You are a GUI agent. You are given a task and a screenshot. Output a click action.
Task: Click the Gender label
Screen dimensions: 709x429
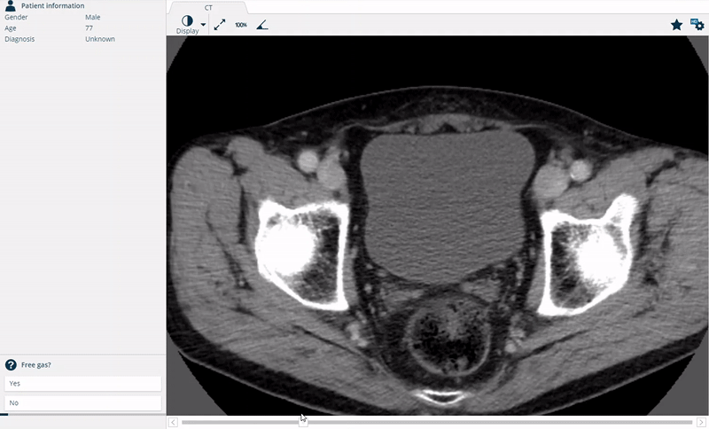coord(16,17)
